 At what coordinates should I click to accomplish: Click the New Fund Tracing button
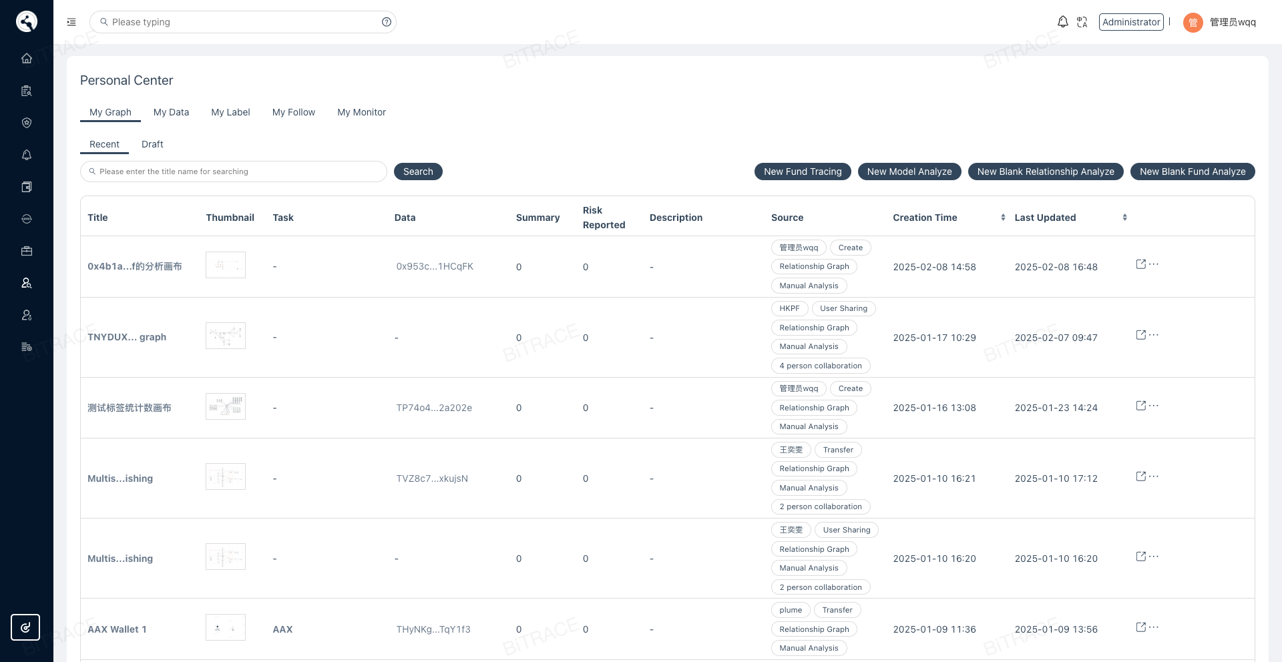(x=803, y=172)
